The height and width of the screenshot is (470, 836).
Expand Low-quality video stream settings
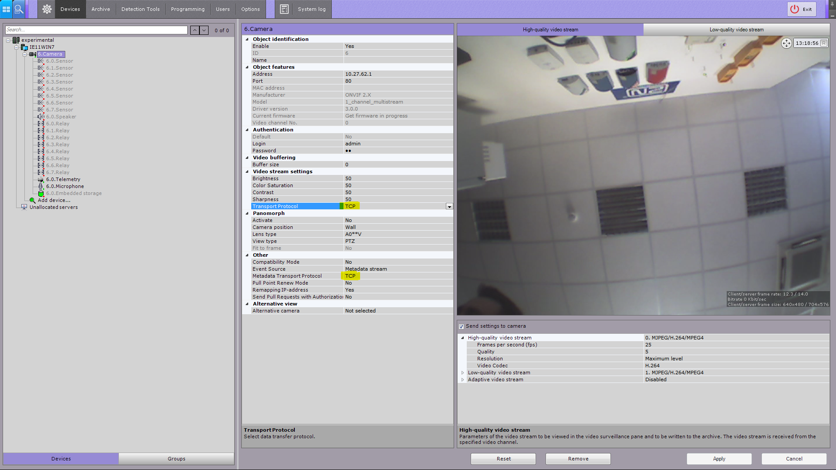[x=462, y=373]
